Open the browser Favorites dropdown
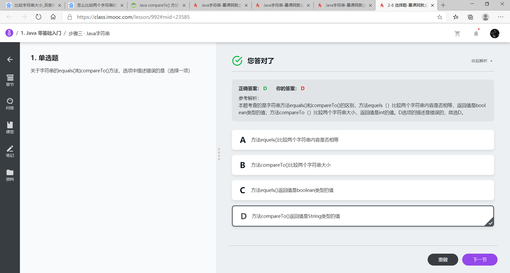The height and width of the screenshot is (273, 510). coord(456,17)
